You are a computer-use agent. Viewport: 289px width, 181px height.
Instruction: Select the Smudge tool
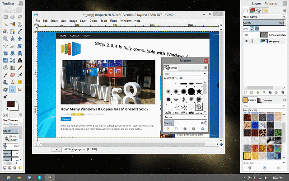(x=20, y=90)
